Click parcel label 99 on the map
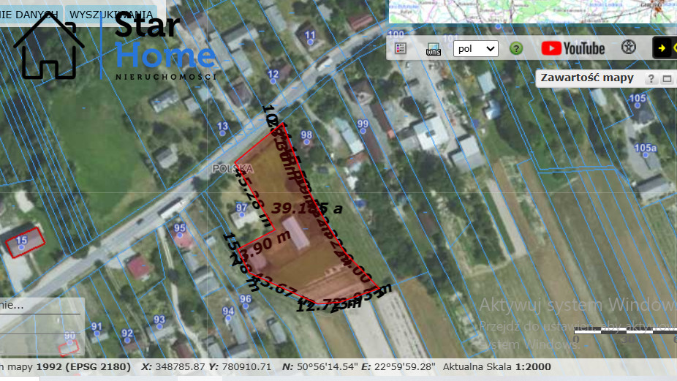This screenshot has height=381, width=677. point(363,124)
